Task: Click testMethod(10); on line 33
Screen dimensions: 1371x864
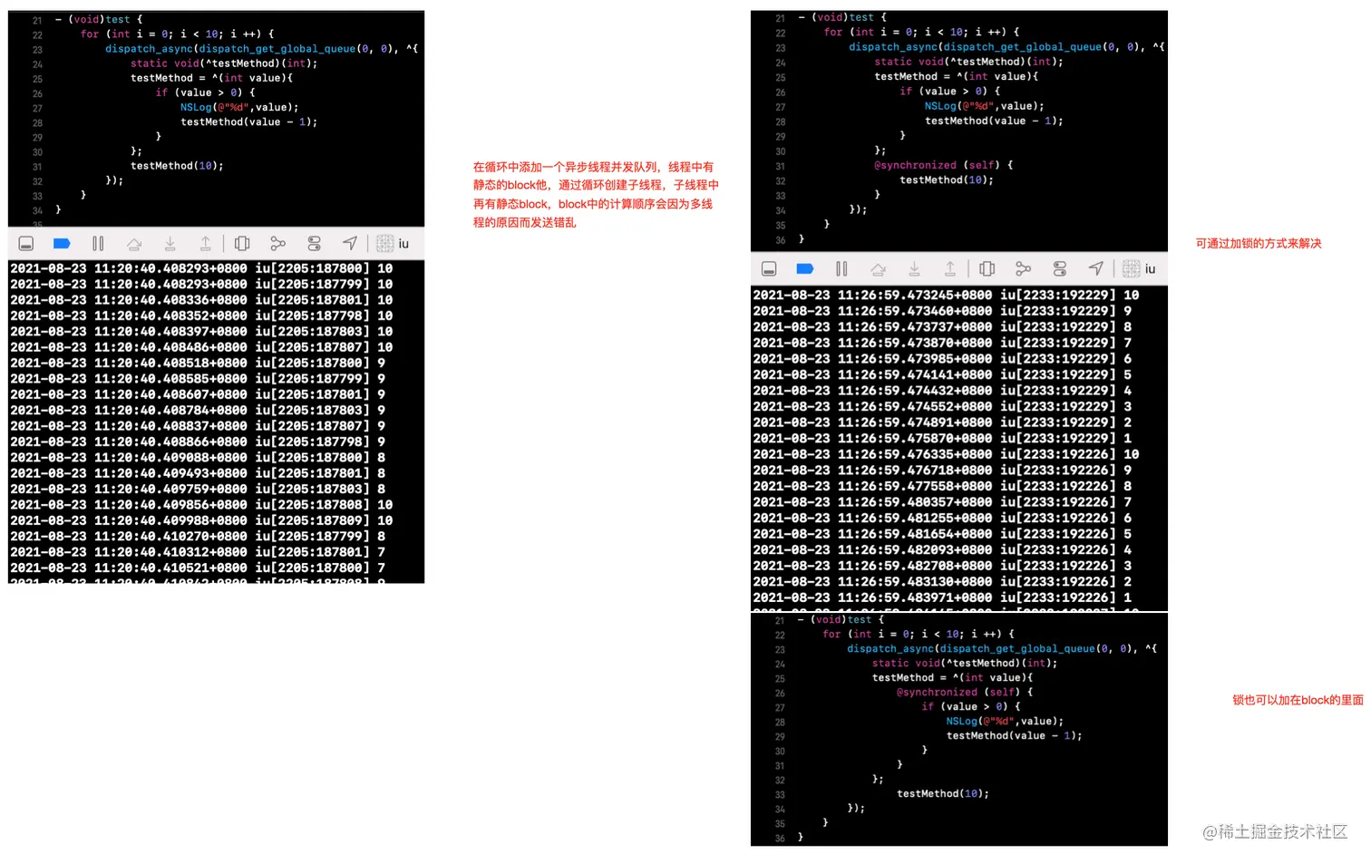Action: click(943, 794)
